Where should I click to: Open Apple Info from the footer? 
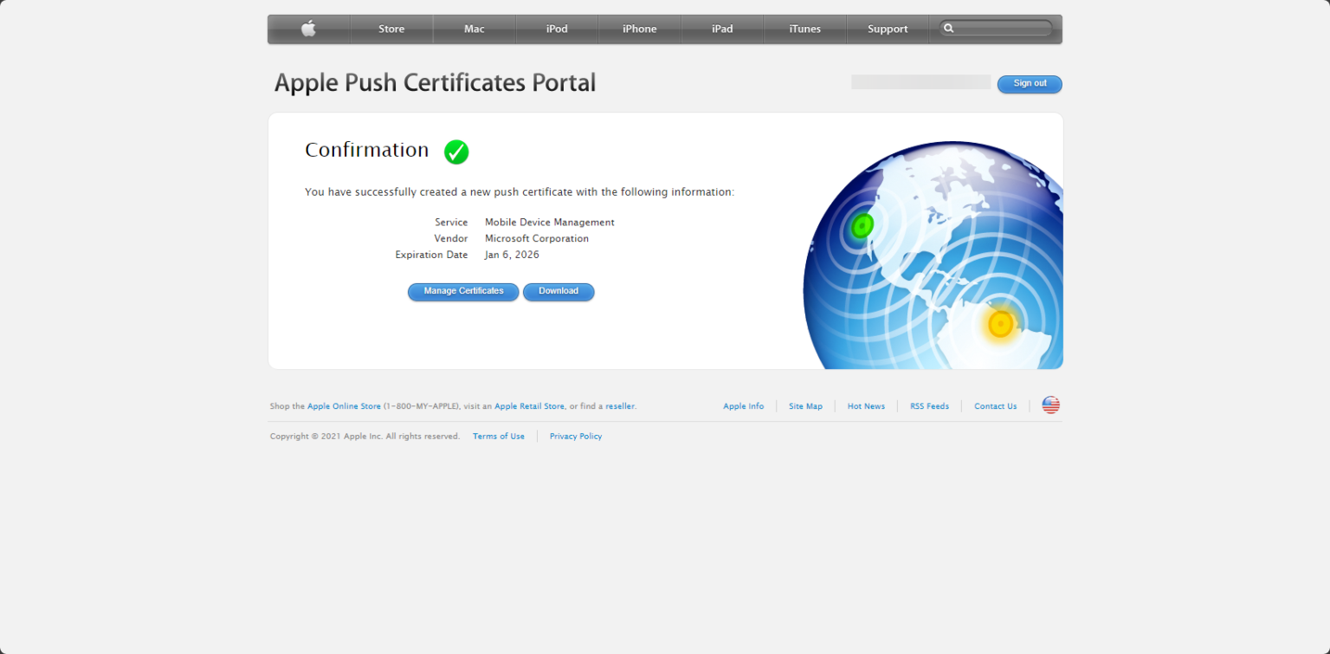point(743,405)
